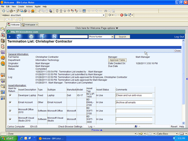Image resolution: width=188 pixels, height=141 pixels.
Task: Open To Do clipboard icon in bookmark bar
Action: coord(3,46)
